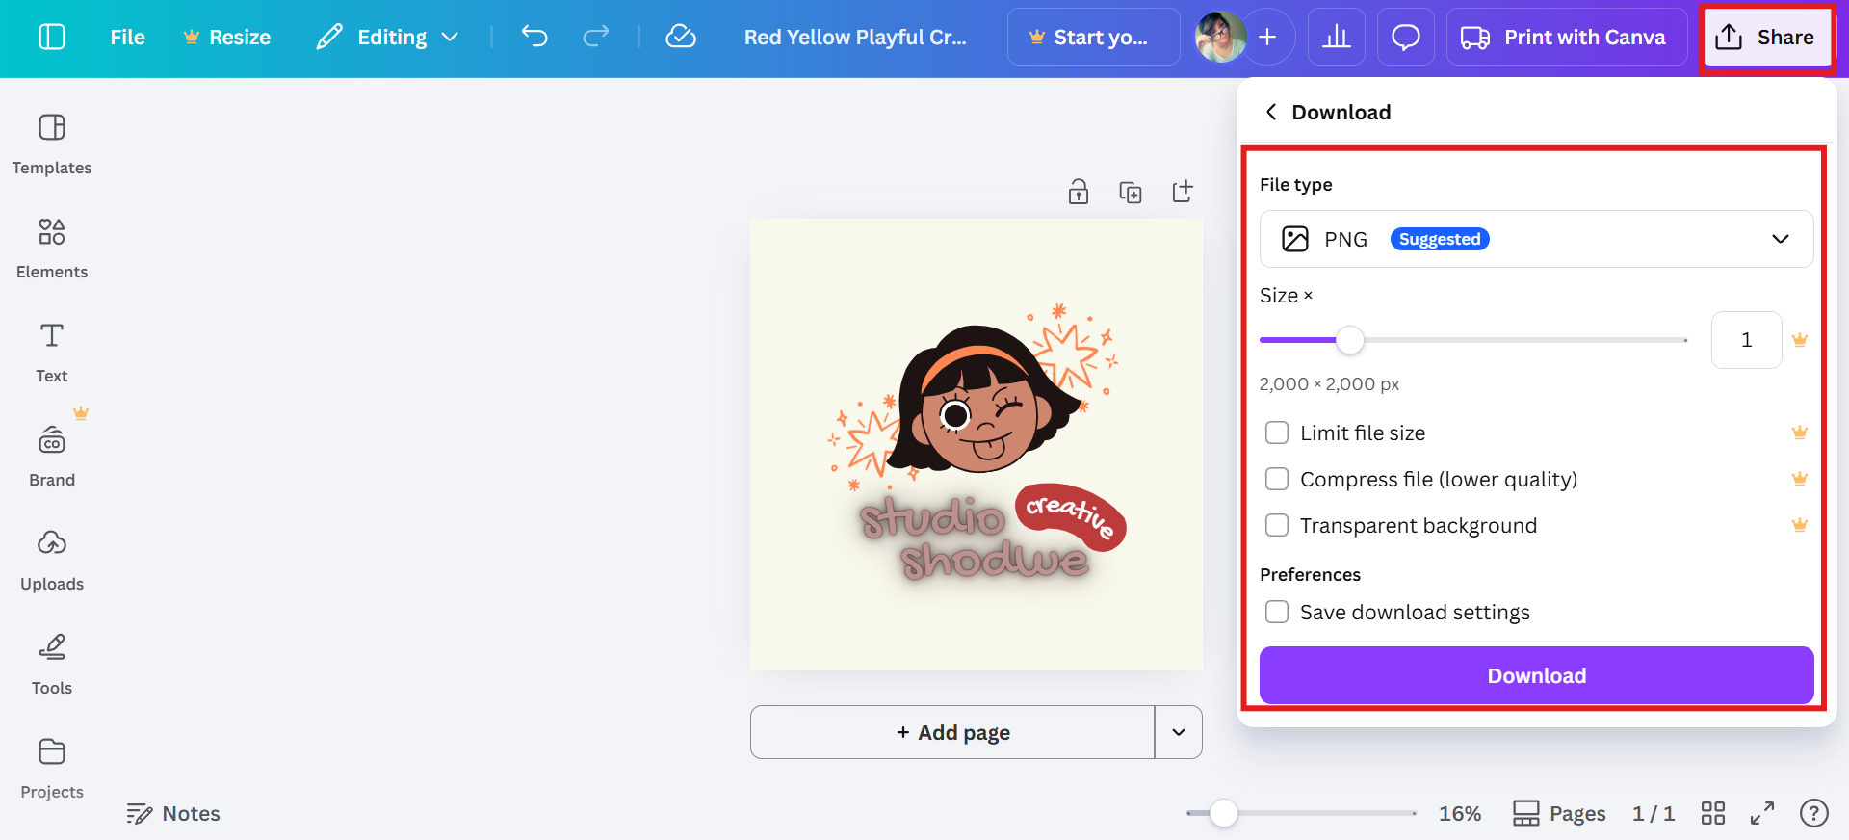Add a new page via top icon

click(x=1183, y=192)
